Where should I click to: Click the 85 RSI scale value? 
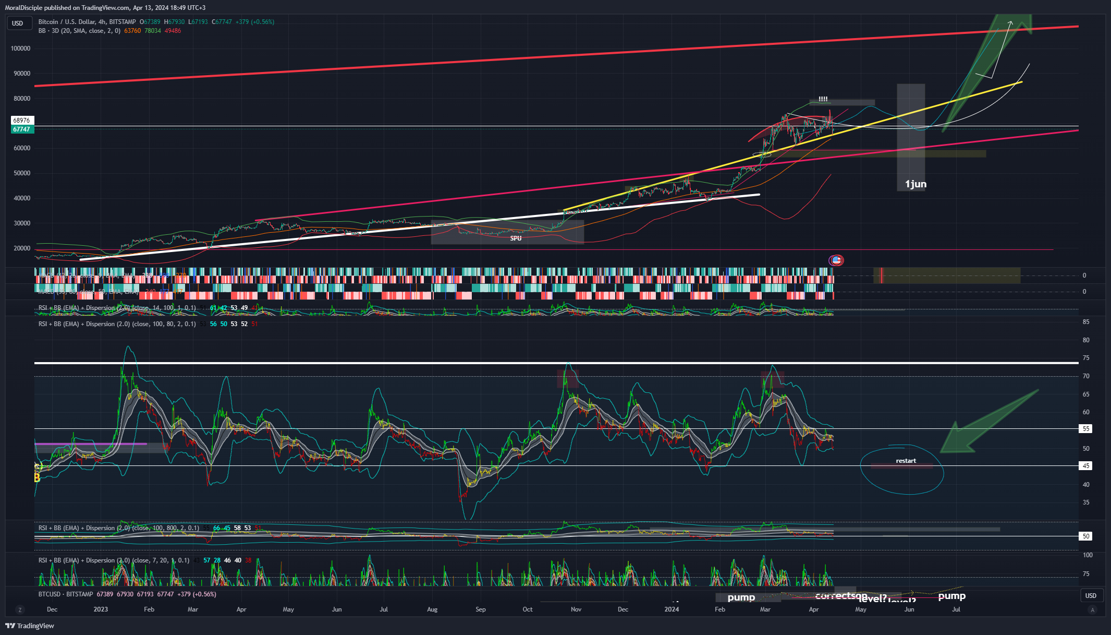click(x=1086, y=322)
